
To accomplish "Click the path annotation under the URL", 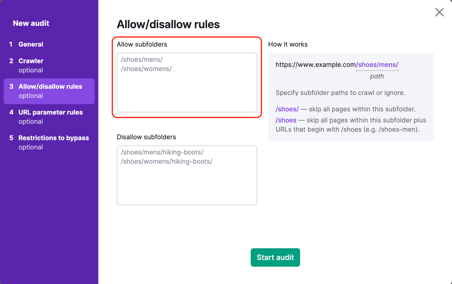I will (x=377, y=76).
